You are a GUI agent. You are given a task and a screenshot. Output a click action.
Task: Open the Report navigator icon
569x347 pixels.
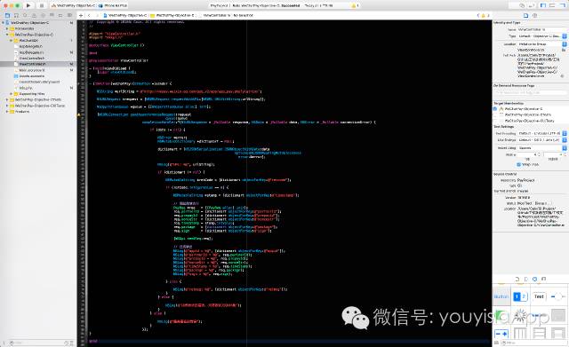[69, 15]
